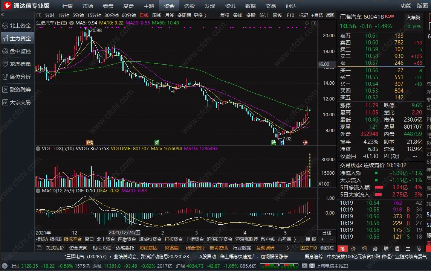431x271 pixels.
Task: Activate 画线 drawing tool
Action: tap(277, 15)
